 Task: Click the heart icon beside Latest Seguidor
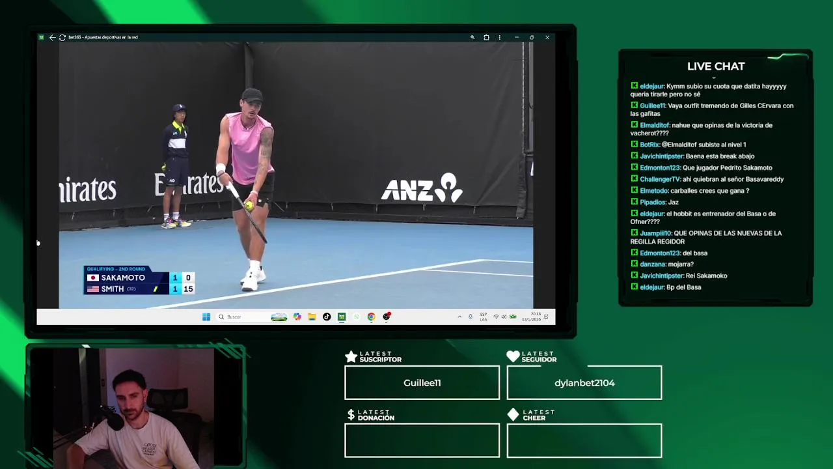513,356
